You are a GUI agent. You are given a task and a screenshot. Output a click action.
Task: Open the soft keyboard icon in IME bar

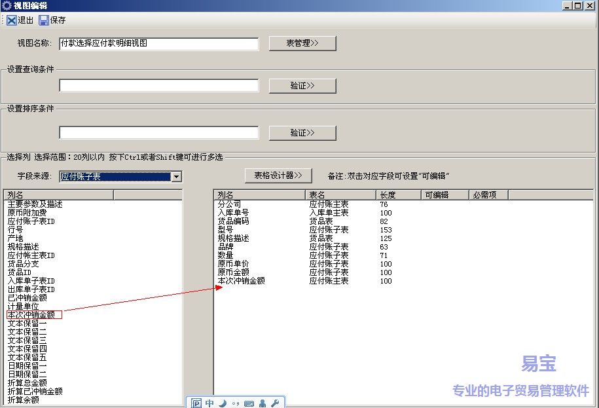point(249,403)
